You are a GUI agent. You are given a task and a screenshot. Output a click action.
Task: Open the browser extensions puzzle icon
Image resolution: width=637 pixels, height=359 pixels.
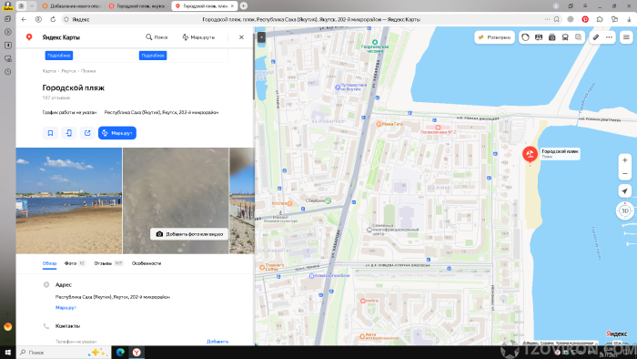pos(600,19)
